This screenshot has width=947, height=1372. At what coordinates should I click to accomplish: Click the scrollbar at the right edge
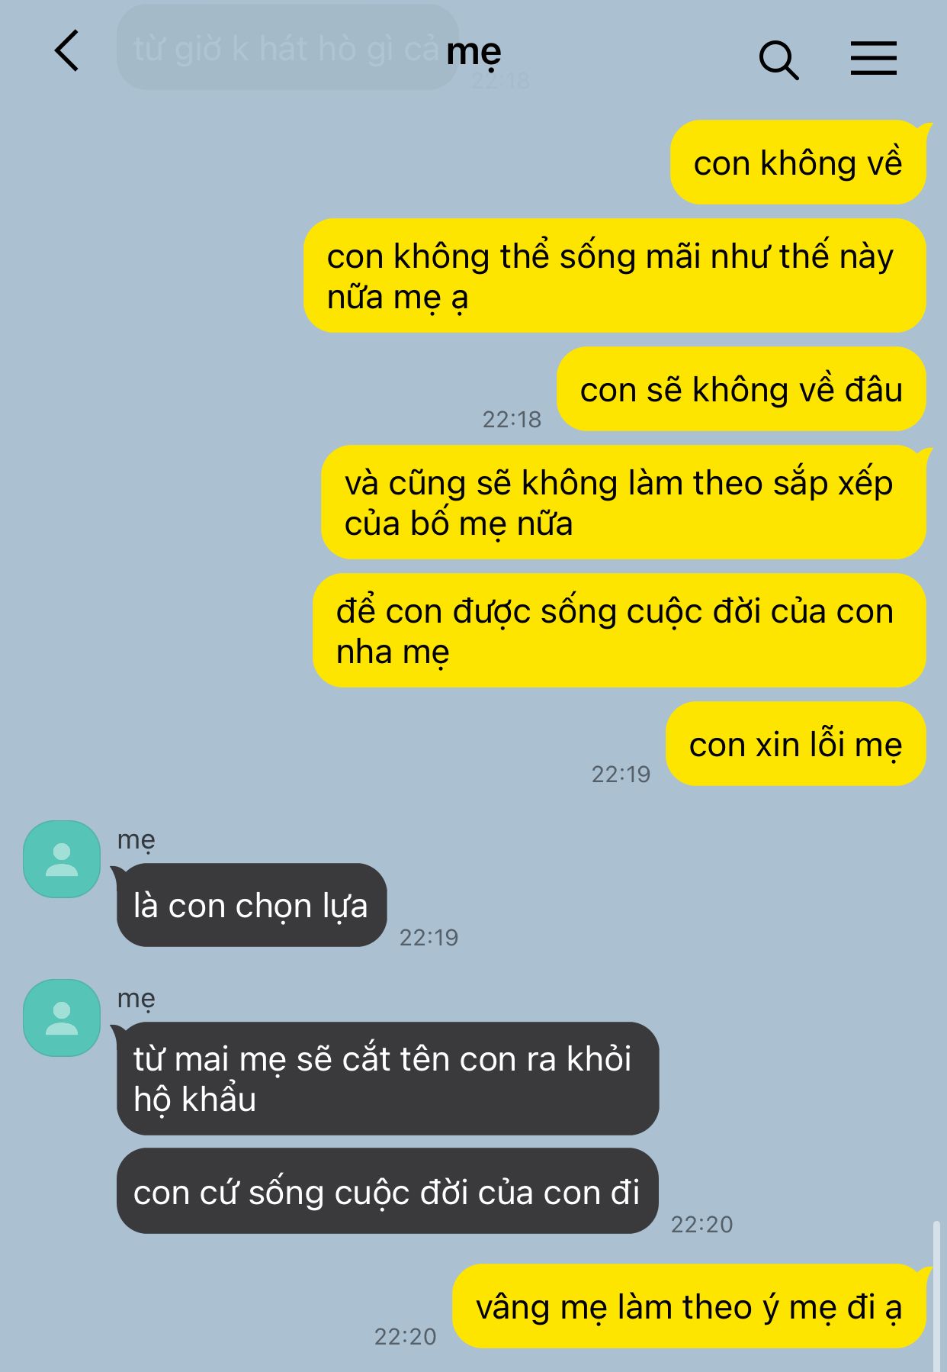pos(936,1296)
